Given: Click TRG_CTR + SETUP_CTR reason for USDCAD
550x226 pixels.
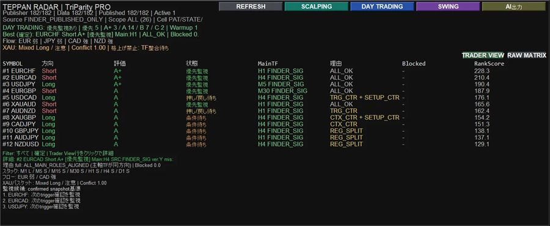Looking at the screenshot, I should [x=364, y=97].
